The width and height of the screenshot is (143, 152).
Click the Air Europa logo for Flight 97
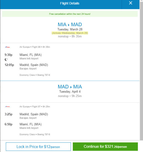[7, 107]
